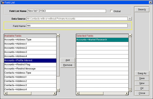Click Selected Fields scroll right arrow

127,93
